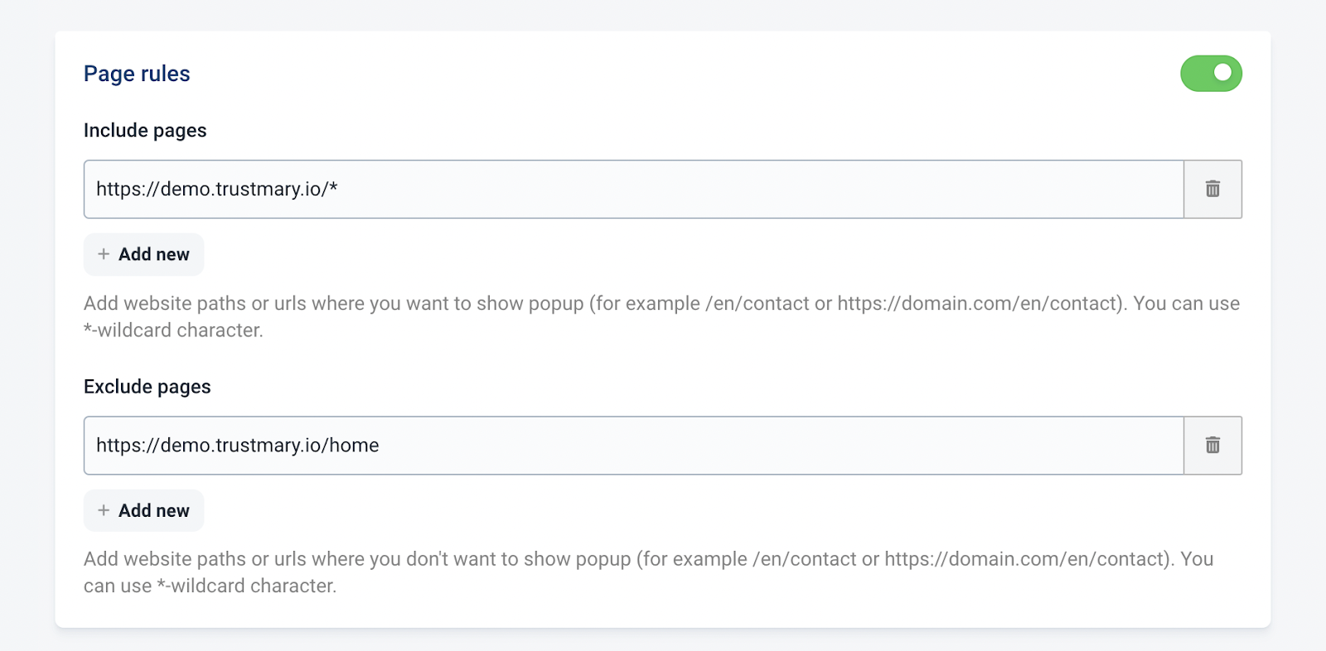Click plus icon under Include pages
Viewport: 1326px width, 651px height.
tap(104, 254)
